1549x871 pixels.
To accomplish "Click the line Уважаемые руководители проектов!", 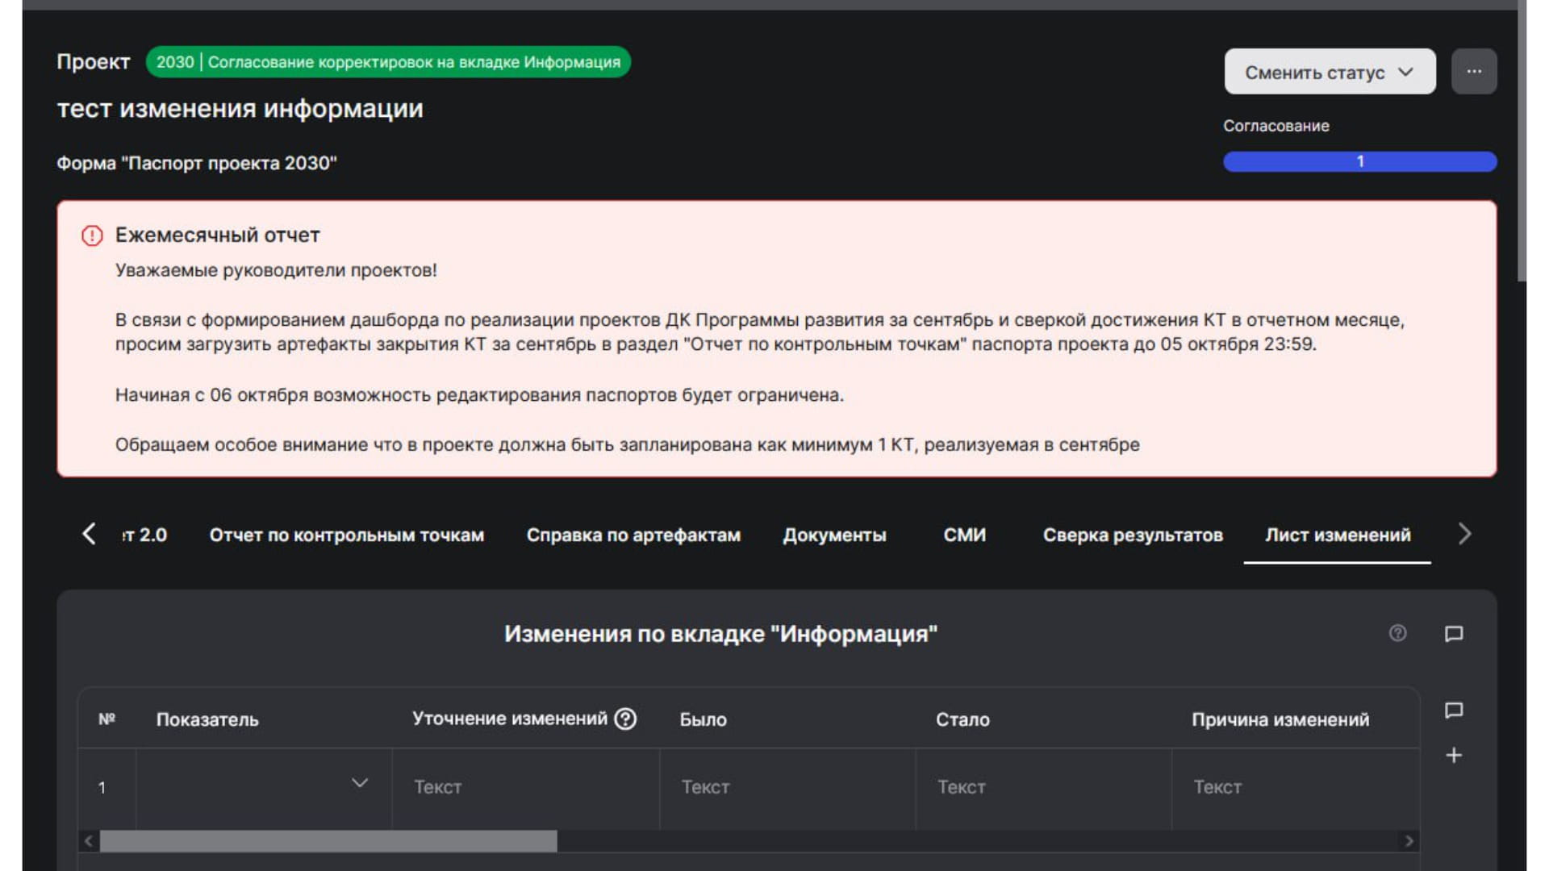I will (276, 270).
